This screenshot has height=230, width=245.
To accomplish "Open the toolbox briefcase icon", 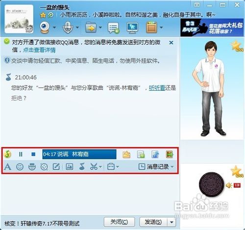I will (x=111, y=167).
